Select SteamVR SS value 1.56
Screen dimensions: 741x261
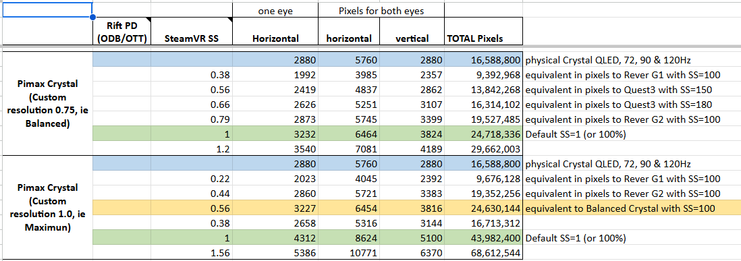192,252
